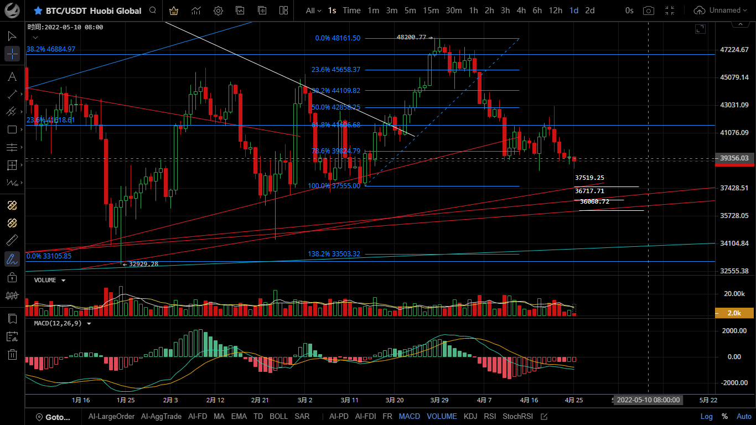
Task: Select the highlighted freehand pen tool
Action: pyautogui.click(x=12, y=258)
